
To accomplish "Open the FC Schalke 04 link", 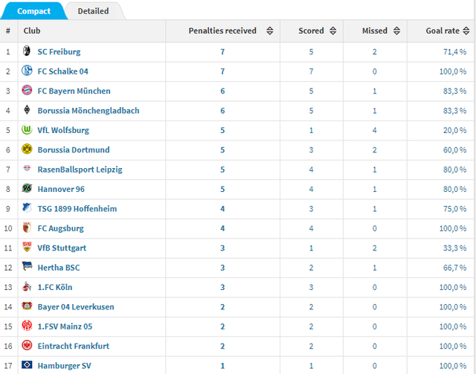I will pyautogui.click(x=62, y=71).
